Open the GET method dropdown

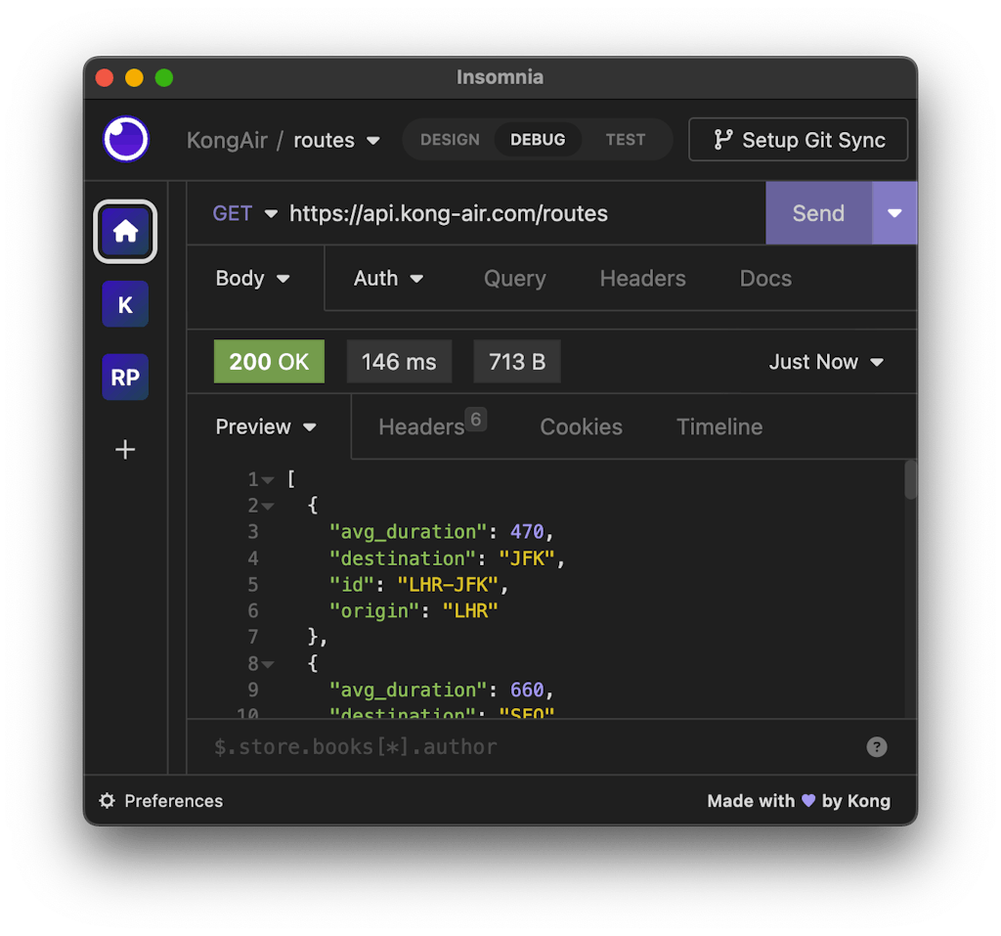tap(245, 213)
